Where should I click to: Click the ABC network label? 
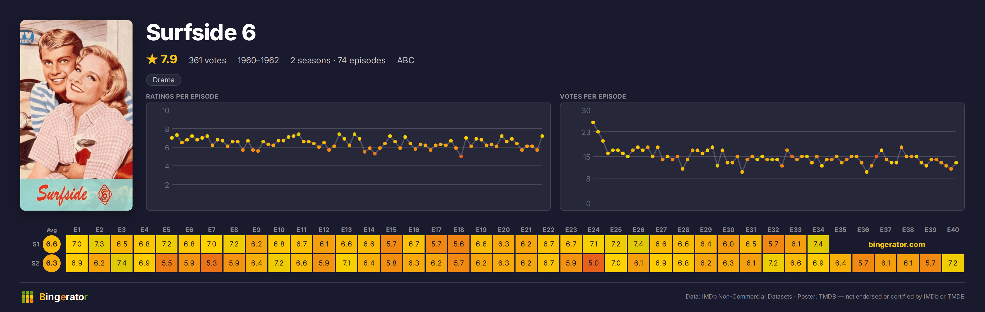pyautogui.click(x=405, y=60)
